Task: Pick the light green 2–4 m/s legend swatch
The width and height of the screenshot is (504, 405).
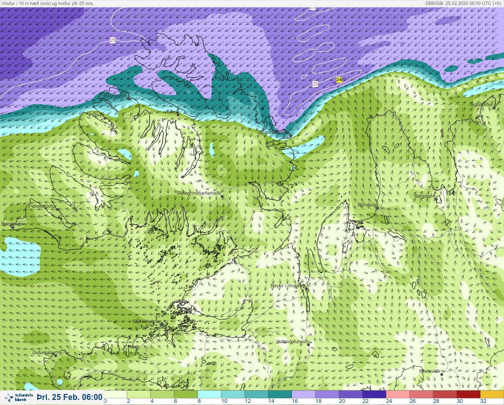Action: 139,394
